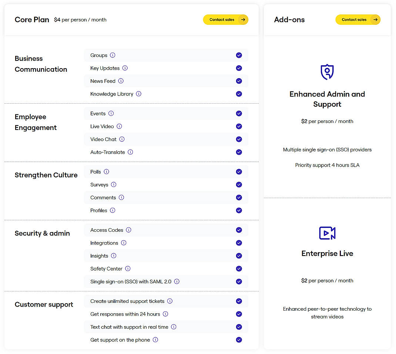Click the checkmark next to Events
Image resolution: width=396 pixels, height=354 pixels.
pos(239,113)
